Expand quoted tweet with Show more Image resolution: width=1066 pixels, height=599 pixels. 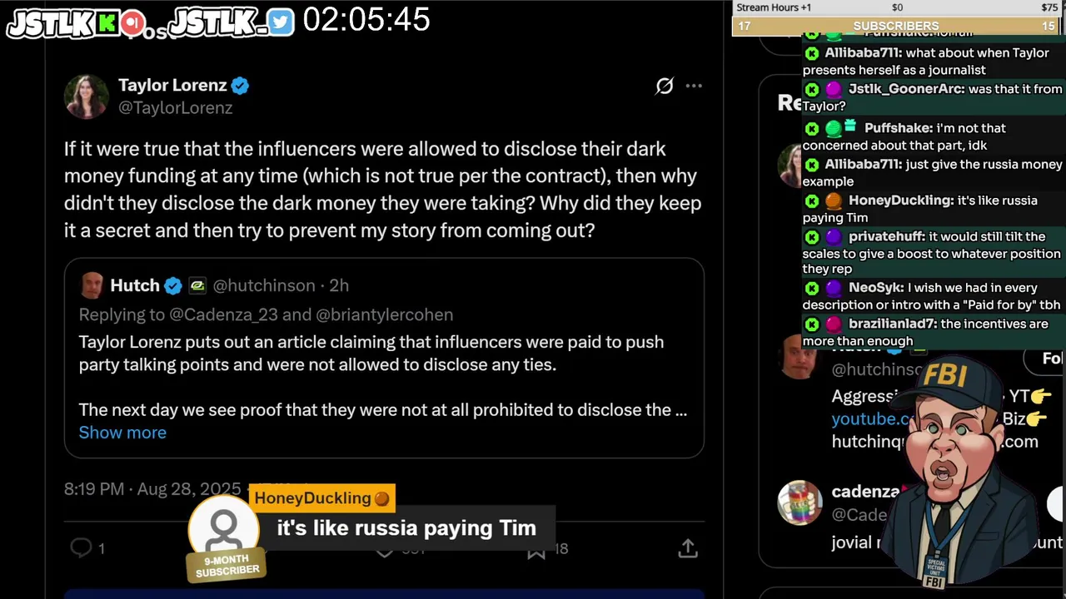[122, 433]
